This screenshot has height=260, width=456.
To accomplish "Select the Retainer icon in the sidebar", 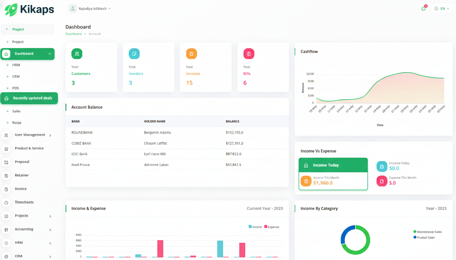I will [6, 175].
